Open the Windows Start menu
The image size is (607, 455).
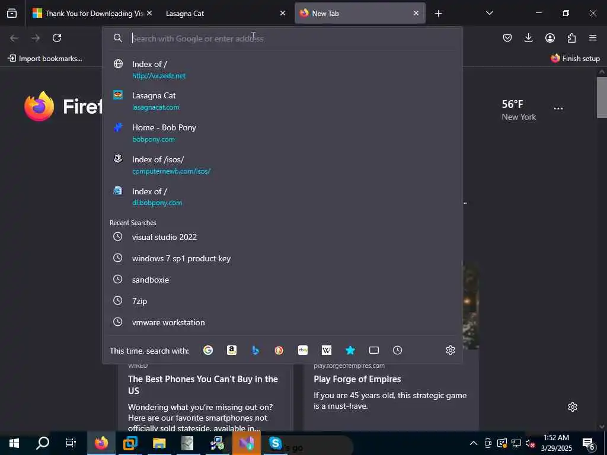(x=14, y=443)
